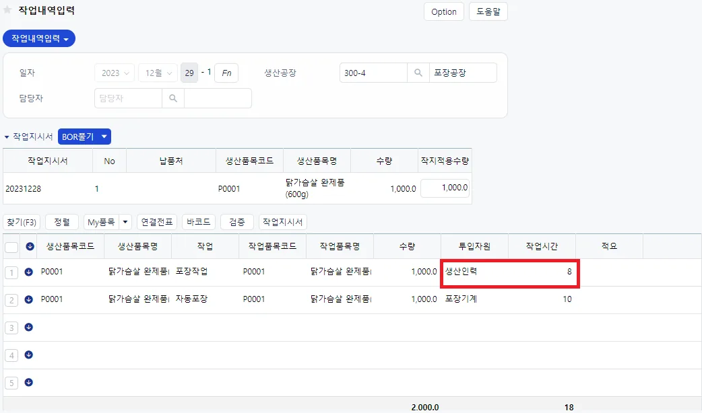702x413 pixels.
Task: Select row number 2 box
Action: [11, 300]
